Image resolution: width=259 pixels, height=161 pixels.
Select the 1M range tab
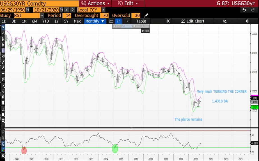(x=24, y=21)
